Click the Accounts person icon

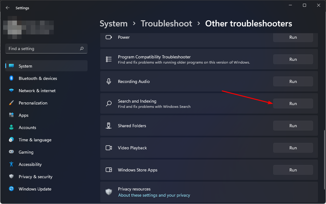(x=11, y=127)
